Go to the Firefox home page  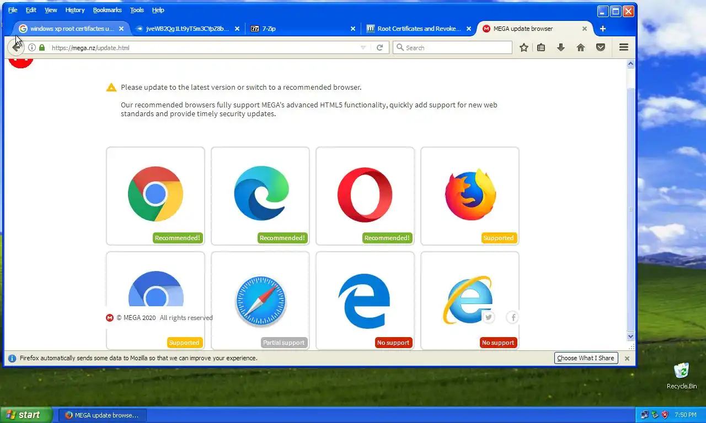(581, 48)
